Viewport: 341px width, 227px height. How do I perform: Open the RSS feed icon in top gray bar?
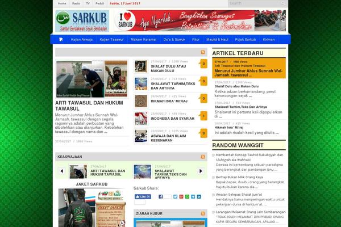coord(203,52)
